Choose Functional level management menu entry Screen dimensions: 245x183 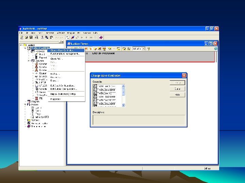pos(66,54)
